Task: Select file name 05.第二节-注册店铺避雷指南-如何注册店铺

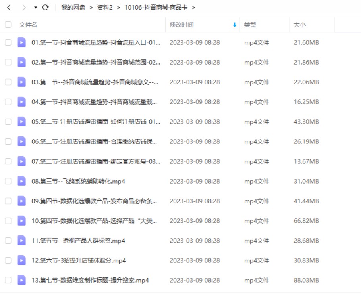Action: coord(96,122)
